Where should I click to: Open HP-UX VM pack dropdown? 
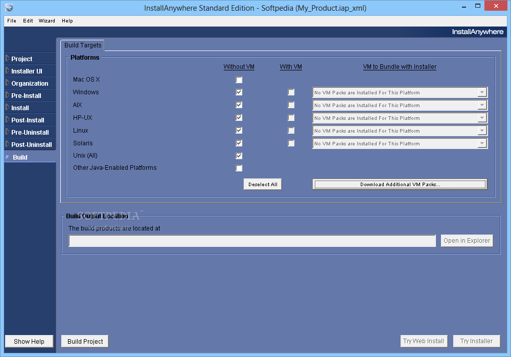pyautogui.click(x=400, y=118)
